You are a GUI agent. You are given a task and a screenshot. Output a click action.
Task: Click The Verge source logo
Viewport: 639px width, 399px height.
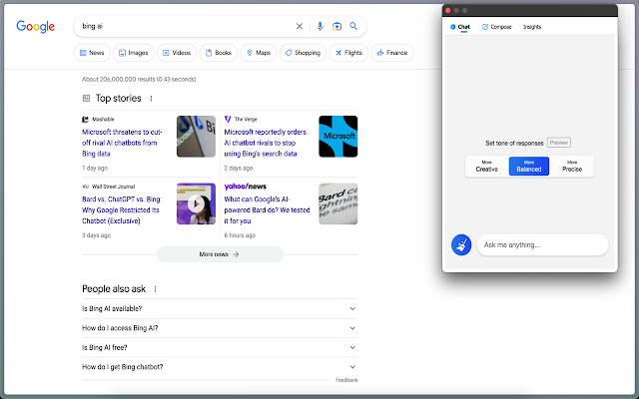[228, 119]
